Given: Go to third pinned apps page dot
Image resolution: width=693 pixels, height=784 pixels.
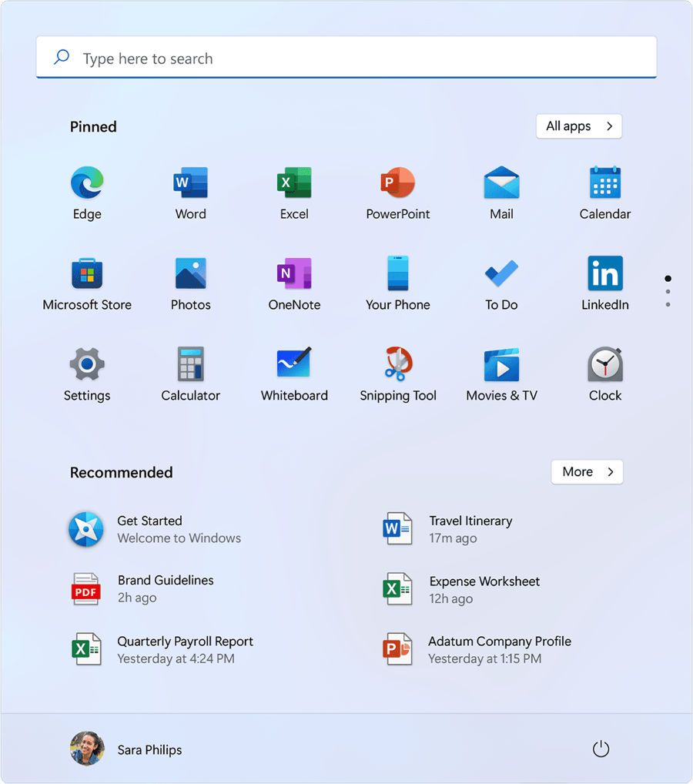Looking at the screenshot, I should click(668, 304).
